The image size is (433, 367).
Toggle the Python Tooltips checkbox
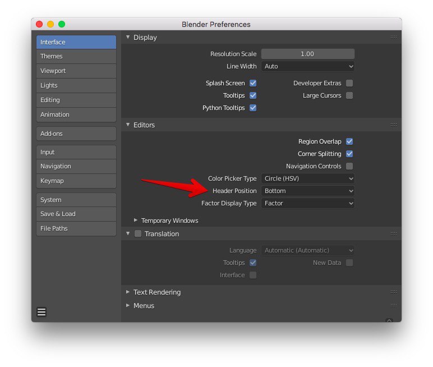[x=253, y=108]
